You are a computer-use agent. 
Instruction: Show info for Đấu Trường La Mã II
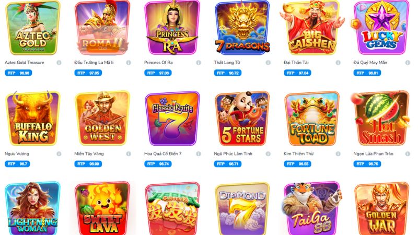[x=129, y=63]
